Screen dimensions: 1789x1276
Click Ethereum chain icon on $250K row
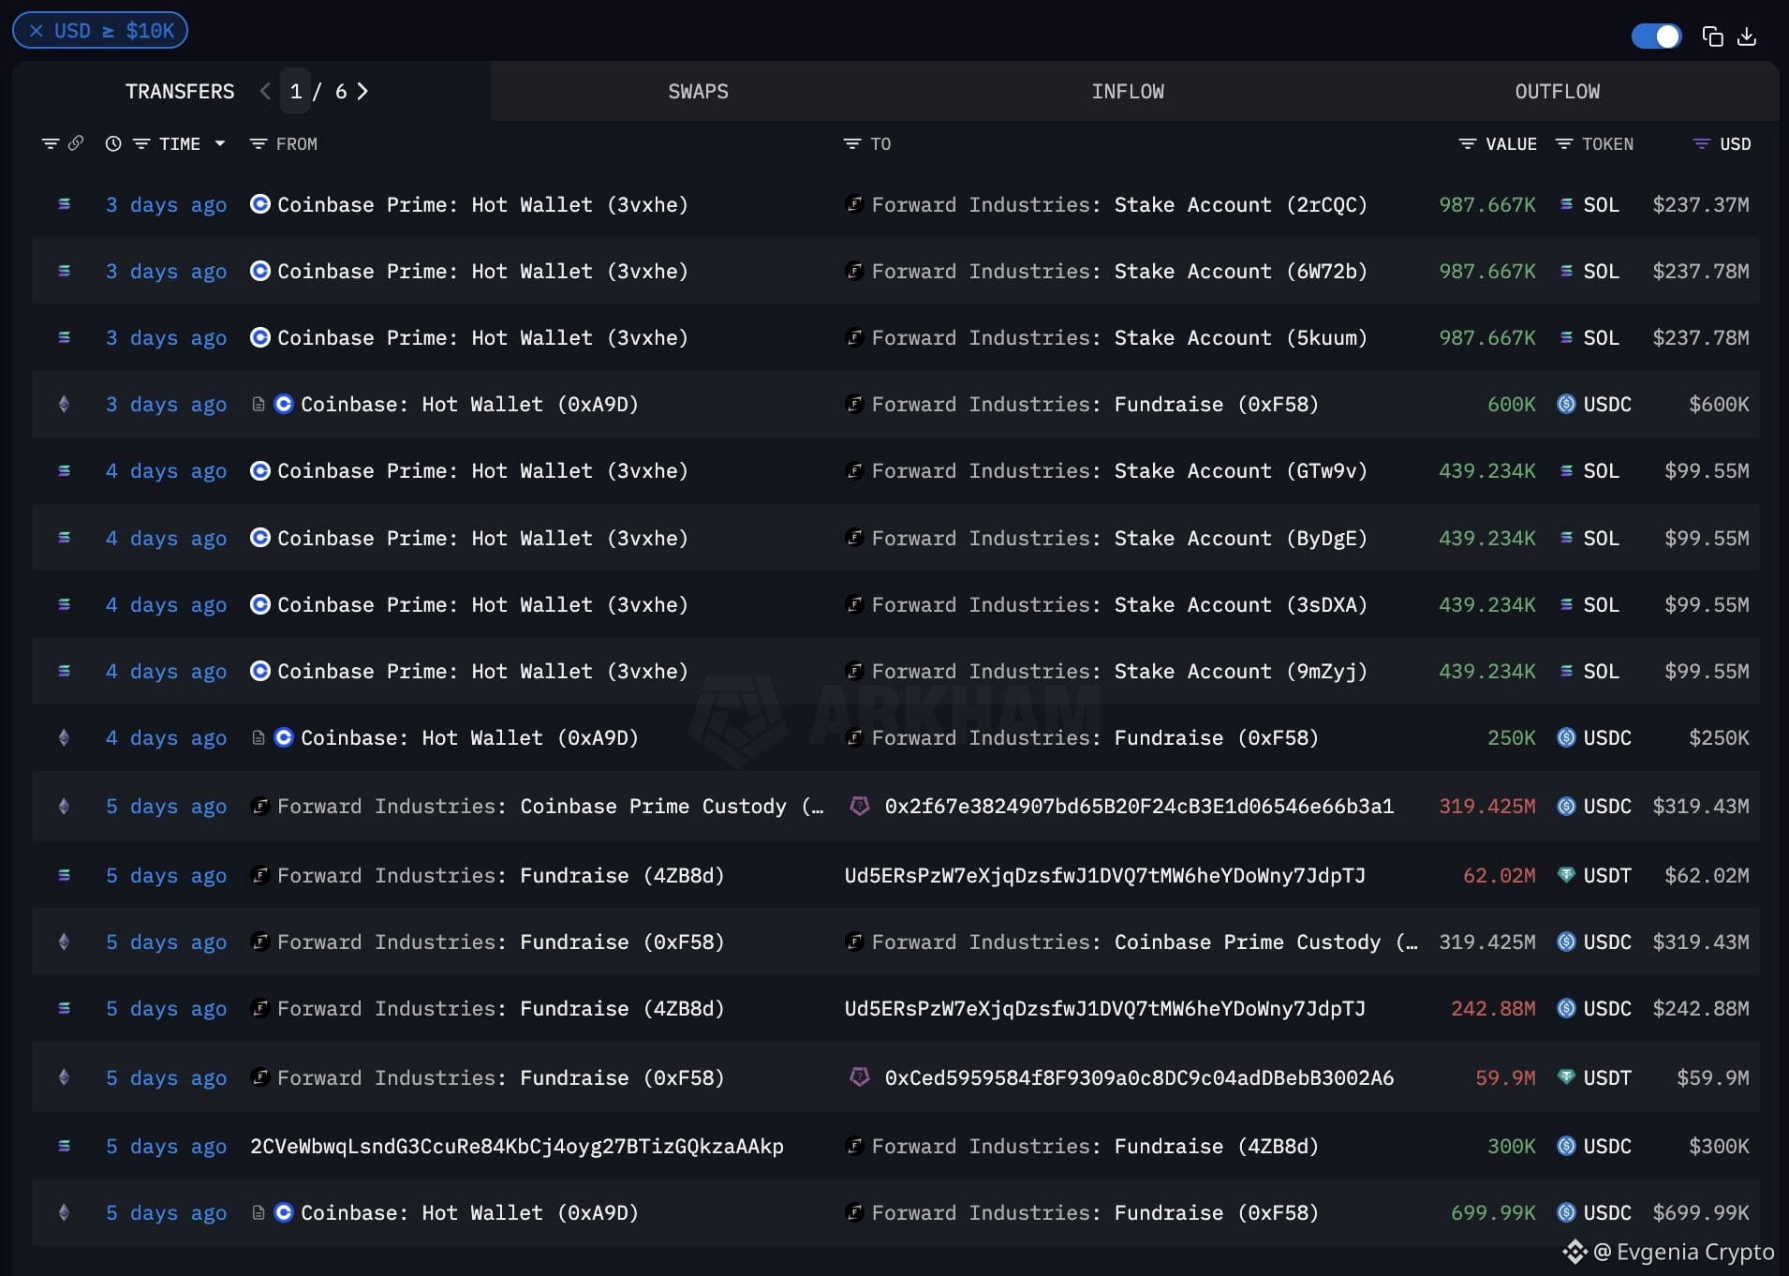pyautogui.click(x=64, y=737)
